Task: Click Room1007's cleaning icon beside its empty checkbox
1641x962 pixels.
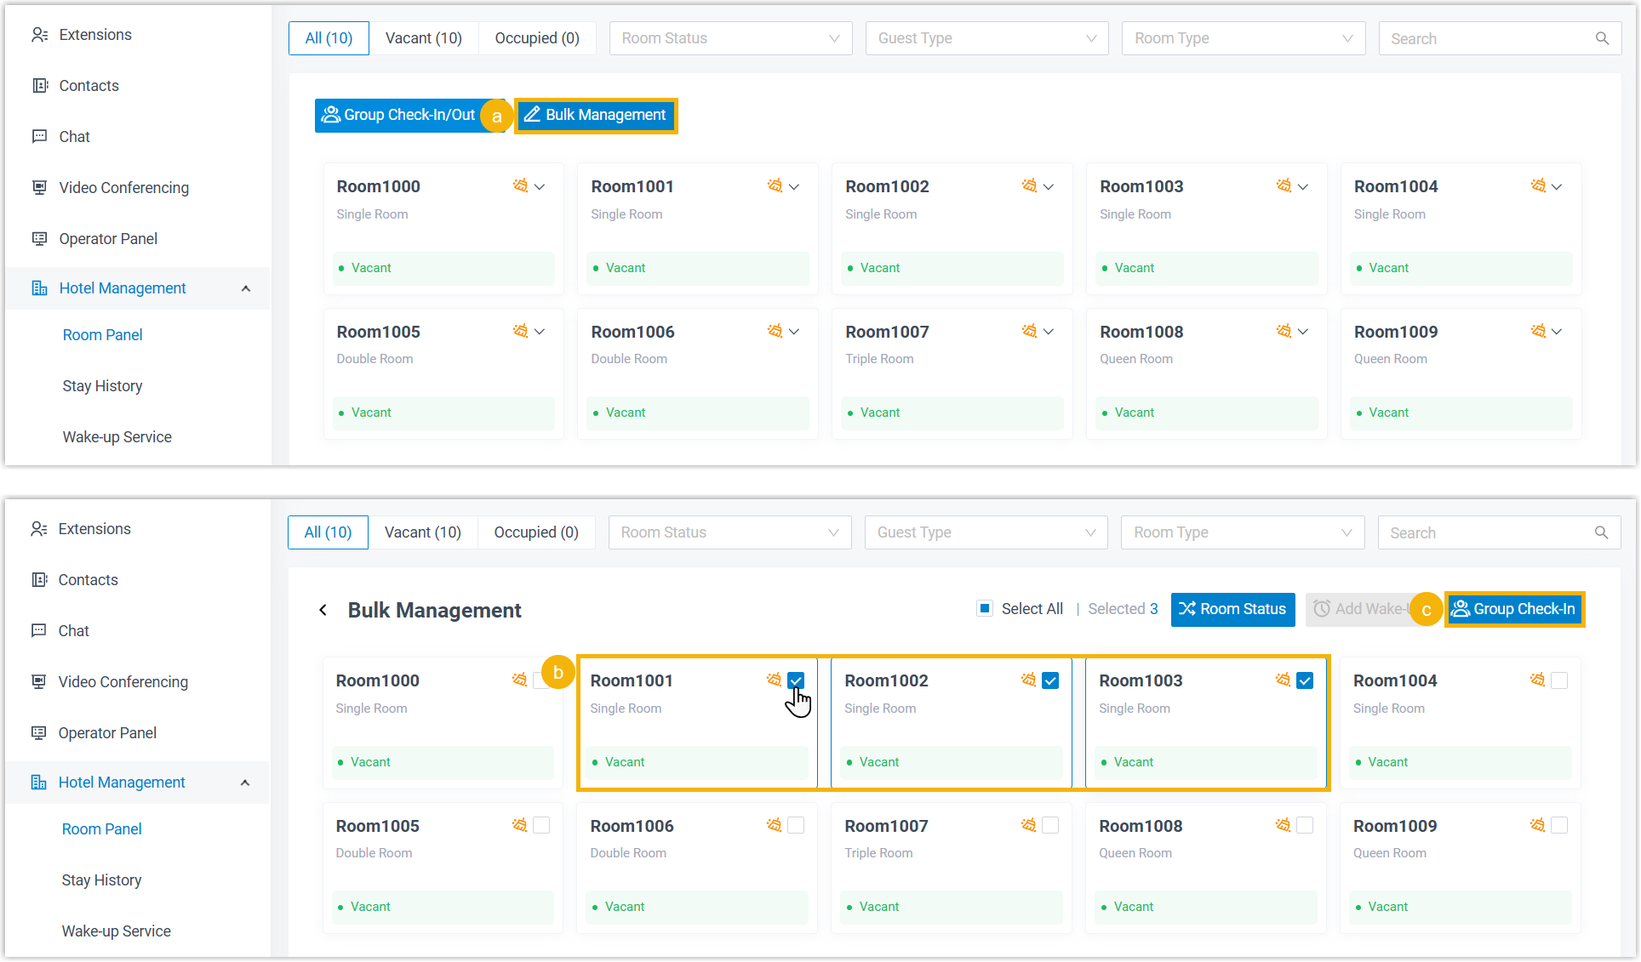Action: pos(1028,825)
